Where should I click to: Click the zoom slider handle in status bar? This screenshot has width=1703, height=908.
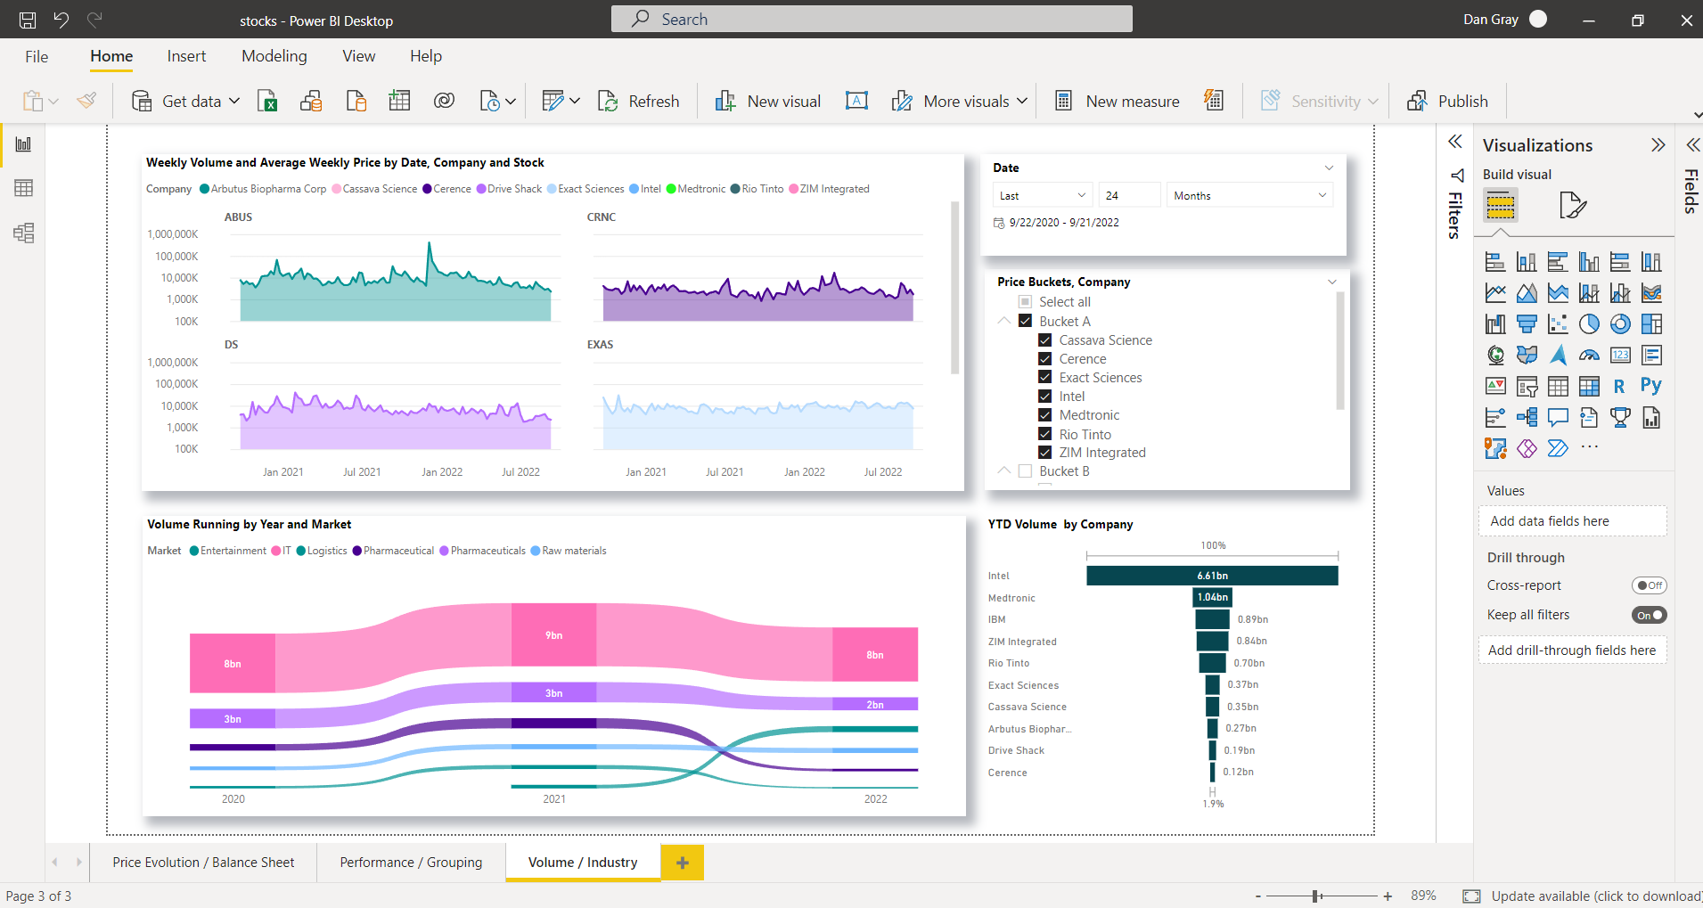(1316, 896)
